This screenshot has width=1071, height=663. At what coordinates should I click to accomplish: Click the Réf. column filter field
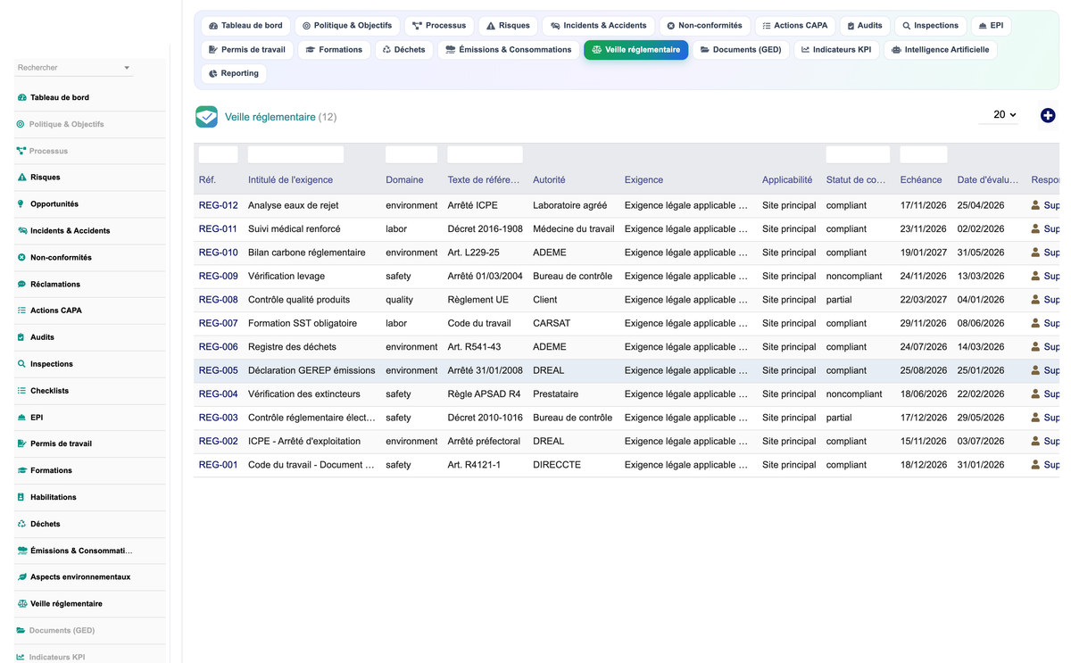click(x=218, y=154)
